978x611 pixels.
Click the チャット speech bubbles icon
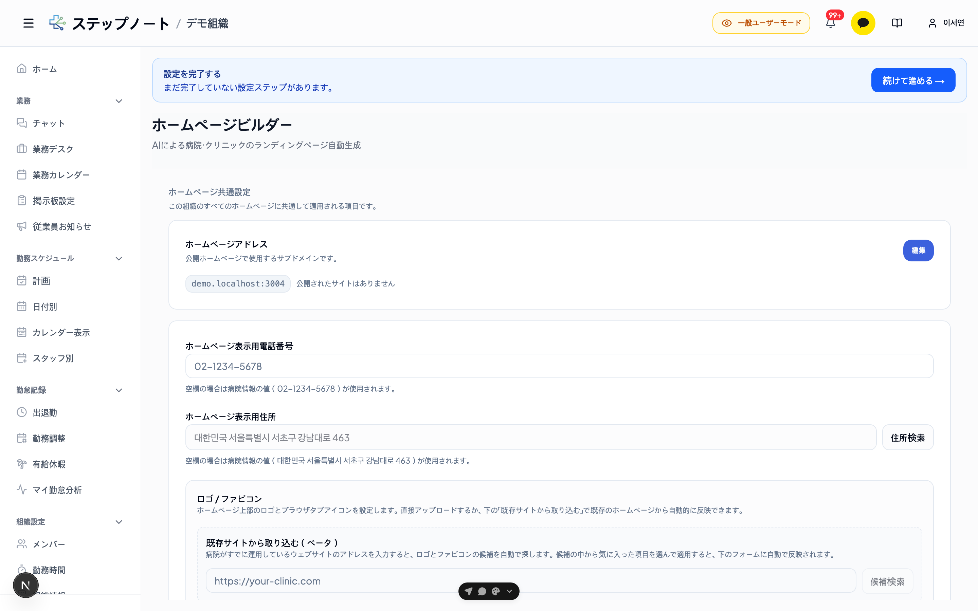(22, 123)
